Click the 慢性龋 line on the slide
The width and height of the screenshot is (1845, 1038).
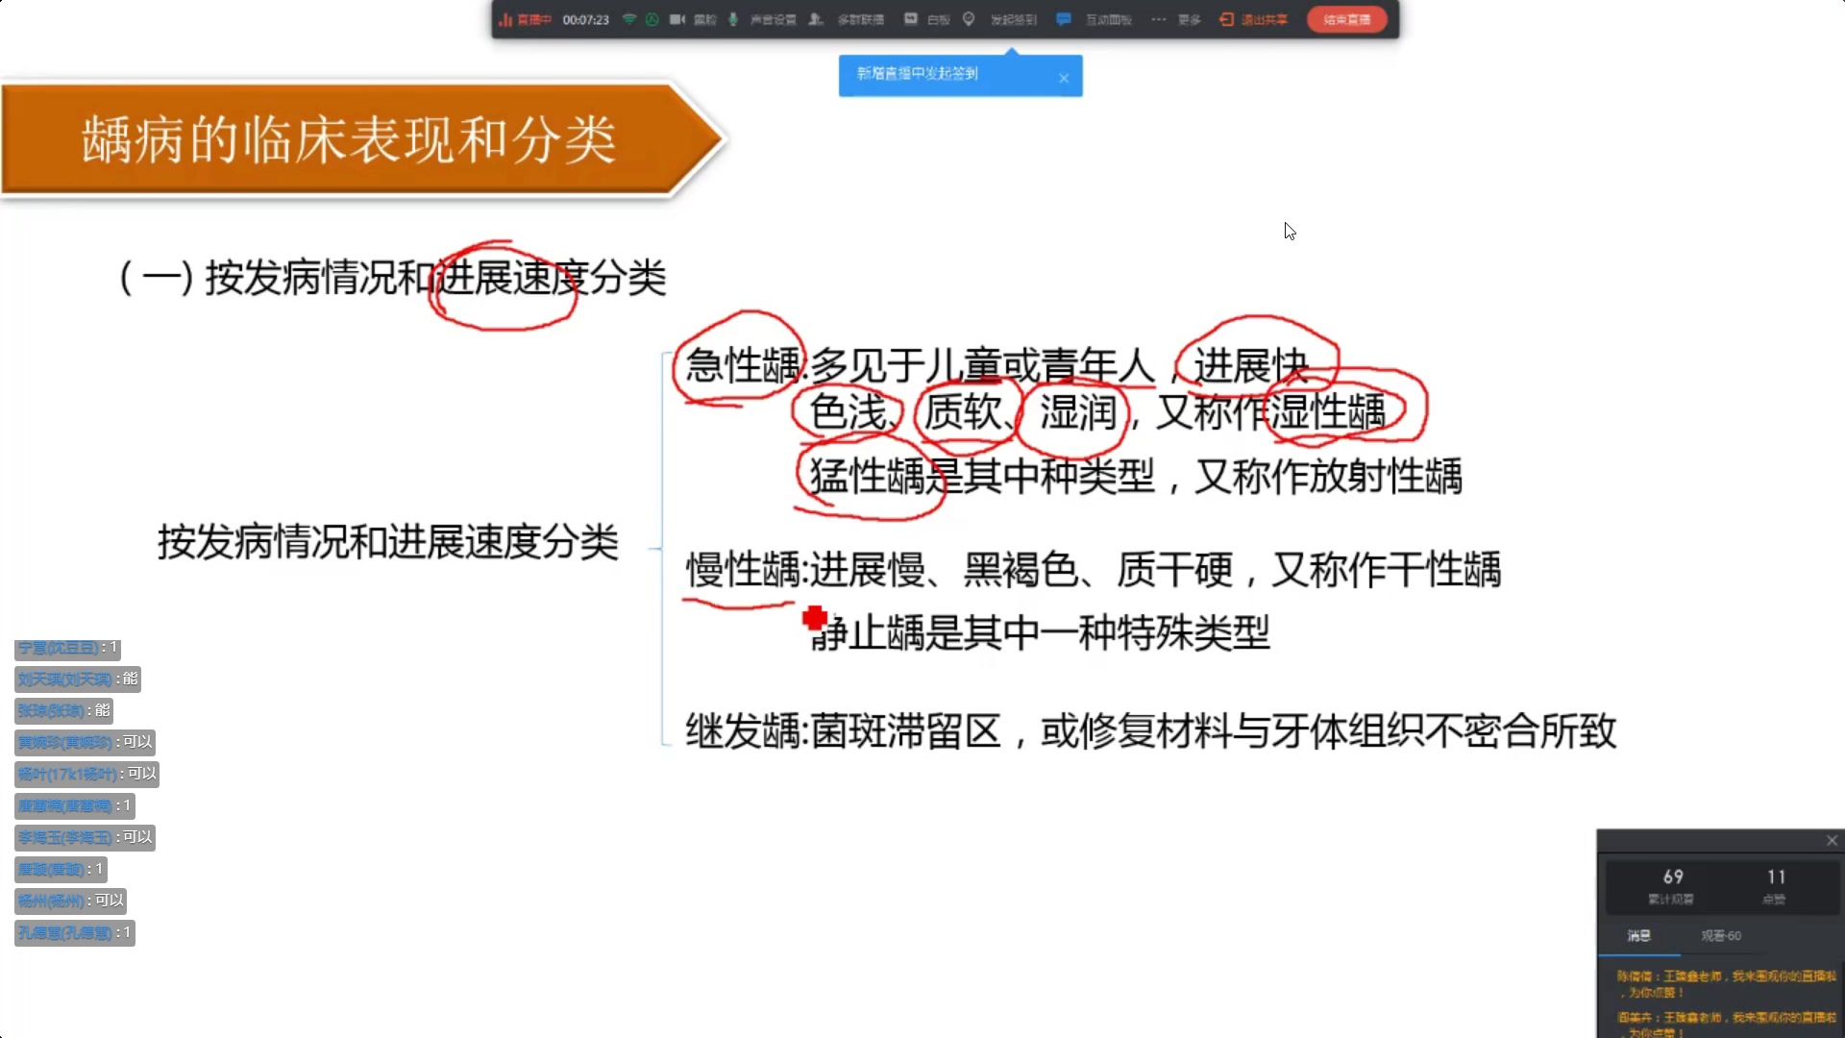click(1093, 570)
